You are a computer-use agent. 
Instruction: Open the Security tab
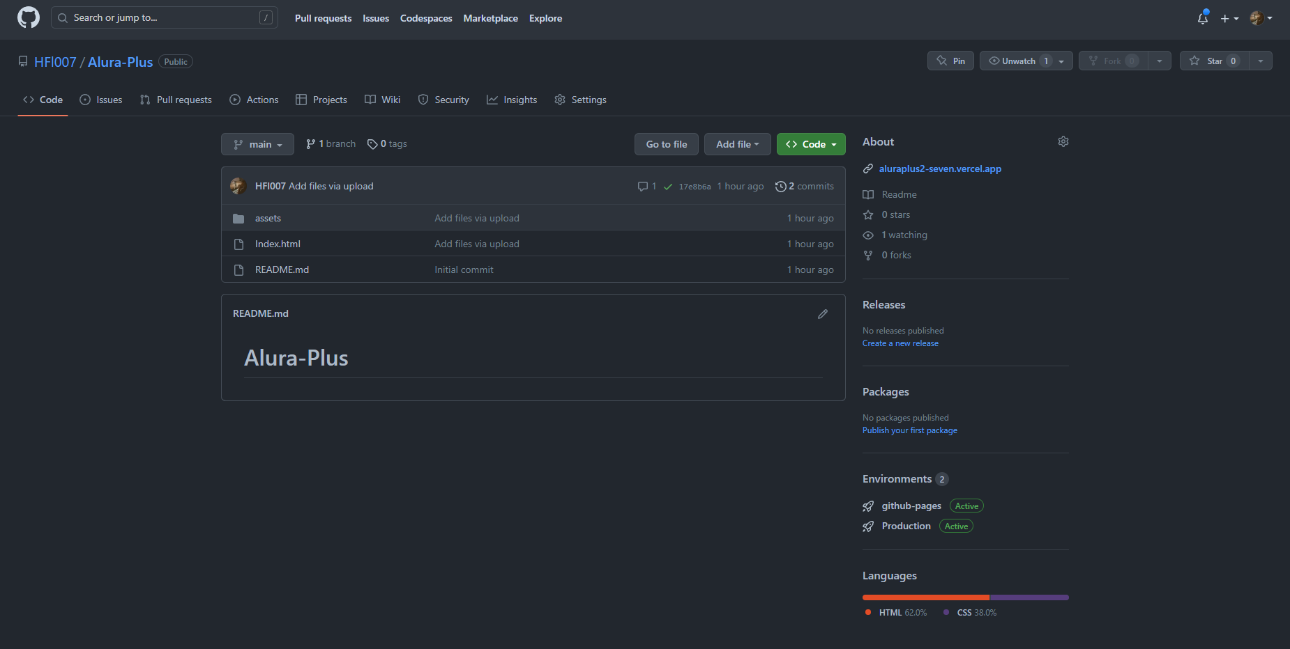(x=443, y=100)
